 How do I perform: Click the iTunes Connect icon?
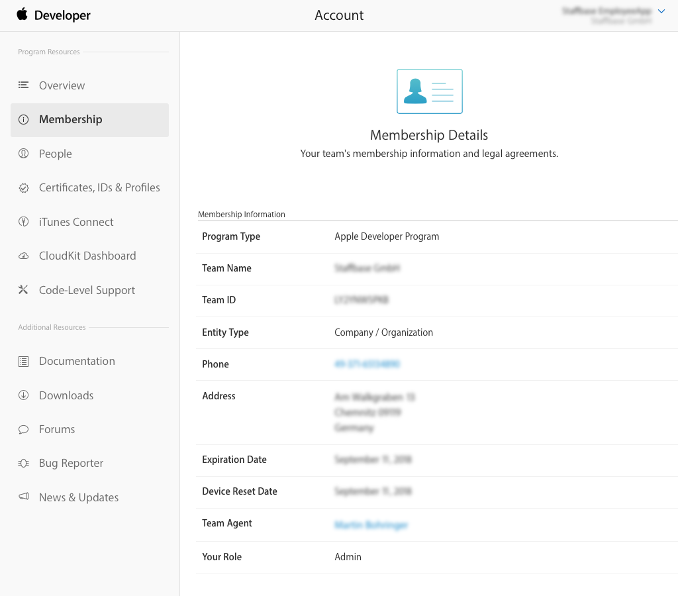point(24,222)
